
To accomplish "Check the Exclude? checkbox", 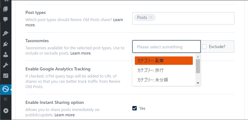I will [204, 47].
